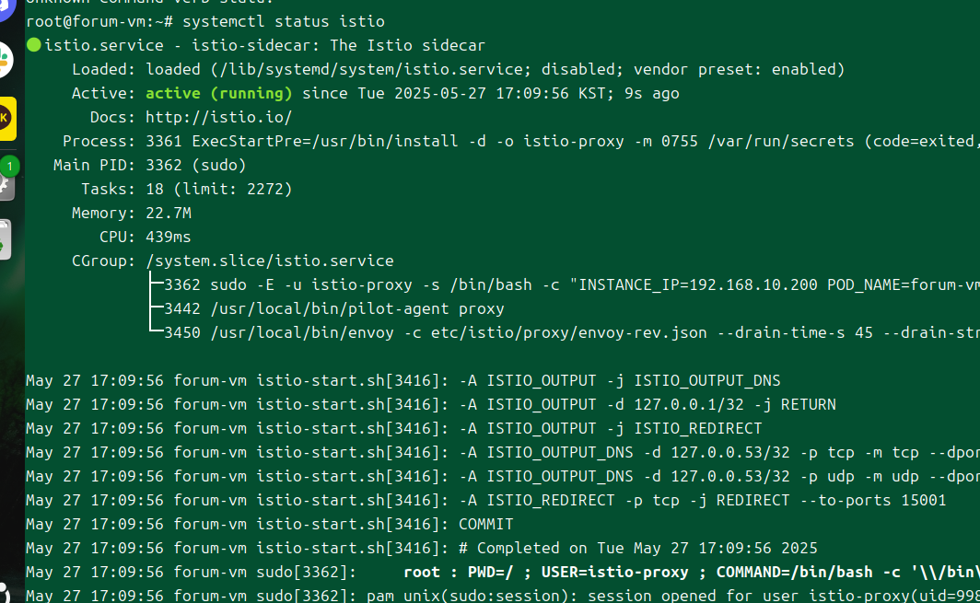980x603 pixels.
Task: Click the Tasks value "18 (limit: 2272)"
Action: 218,189
